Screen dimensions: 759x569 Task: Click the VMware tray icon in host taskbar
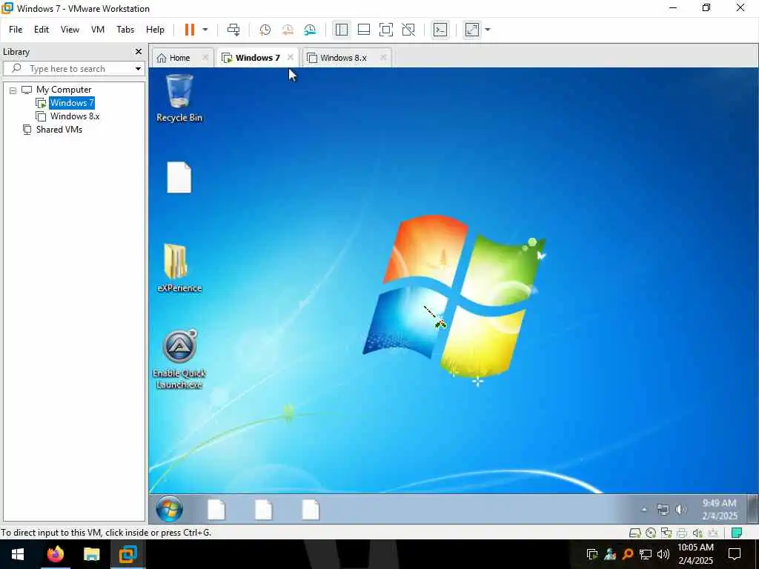coord(591,554)
